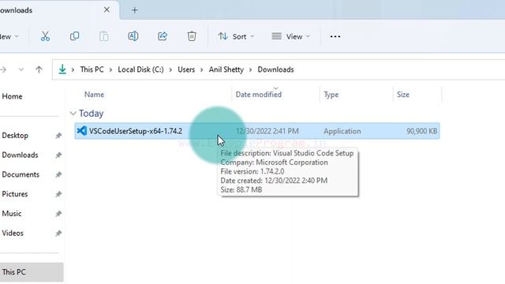Expand chevron after This PC breadcrumb
The height and width of the screenshot is (284, 505).
[x=110, y=70]
